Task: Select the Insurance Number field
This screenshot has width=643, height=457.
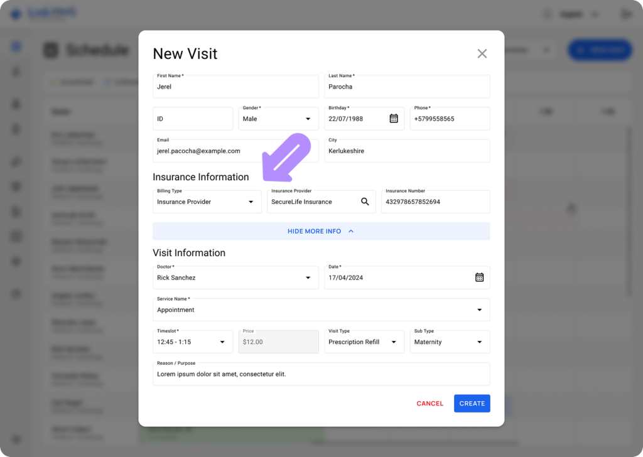Action: click(435, 202)
